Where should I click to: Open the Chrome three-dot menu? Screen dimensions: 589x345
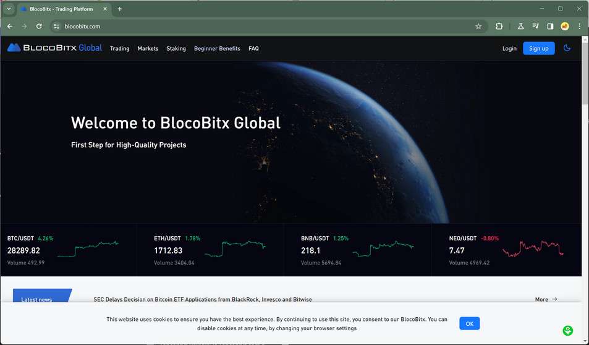pos(580,27)
